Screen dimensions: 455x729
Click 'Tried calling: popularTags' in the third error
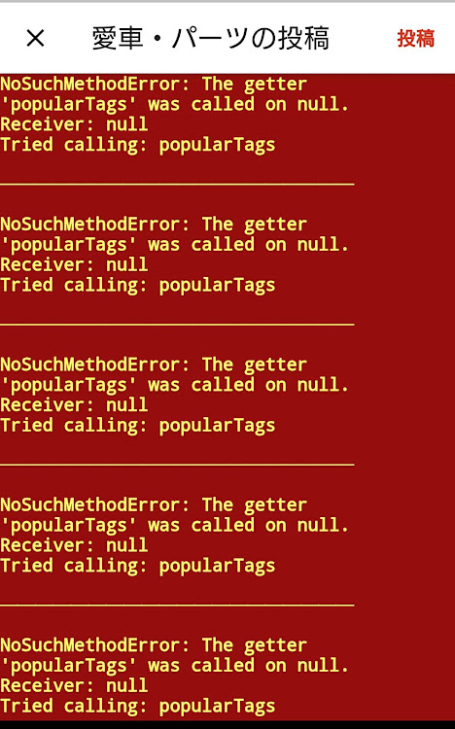[138, 426]
